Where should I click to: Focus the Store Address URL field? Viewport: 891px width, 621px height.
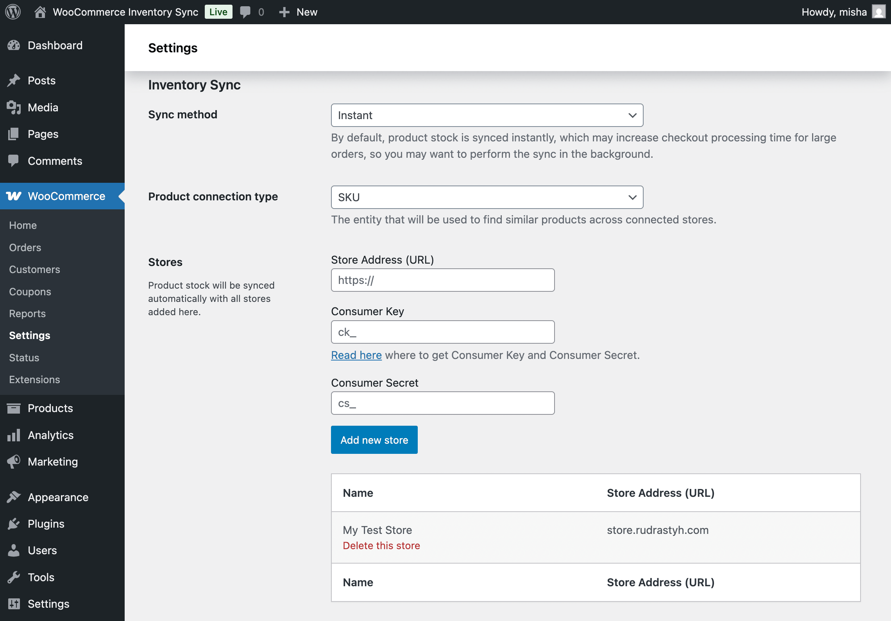442,280
